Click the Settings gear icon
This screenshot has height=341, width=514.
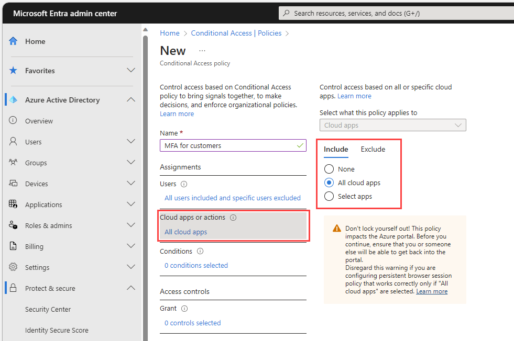tap(13, 267)
